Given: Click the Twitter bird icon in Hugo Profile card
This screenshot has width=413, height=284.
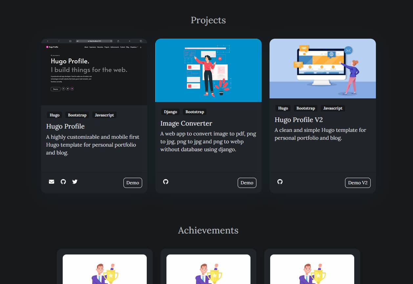Looking at the screenshot, I should 75,182.
